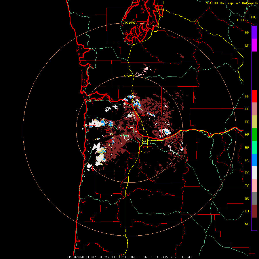Click the WS legend label
The image size is (259, 259).
point(247,160)
